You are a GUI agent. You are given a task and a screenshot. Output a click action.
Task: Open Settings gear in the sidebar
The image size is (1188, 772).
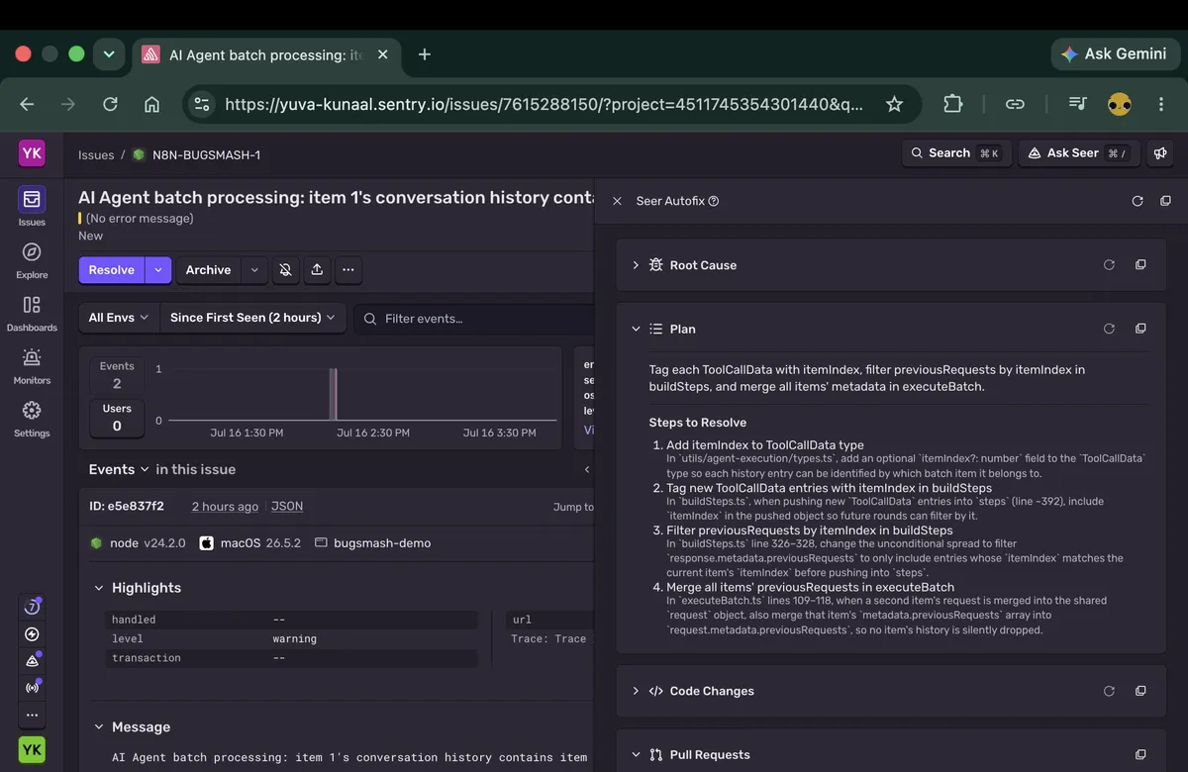(32, 418)
